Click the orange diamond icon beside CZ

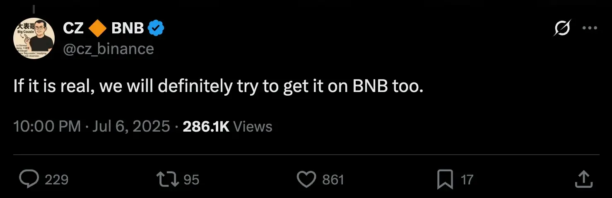pos(98,28)
